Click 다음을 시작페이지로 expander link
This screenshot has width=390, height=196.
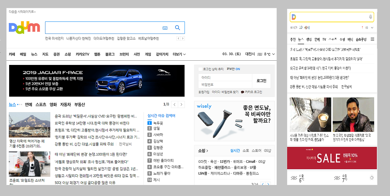pyautogui.click(x=22, y=12)
